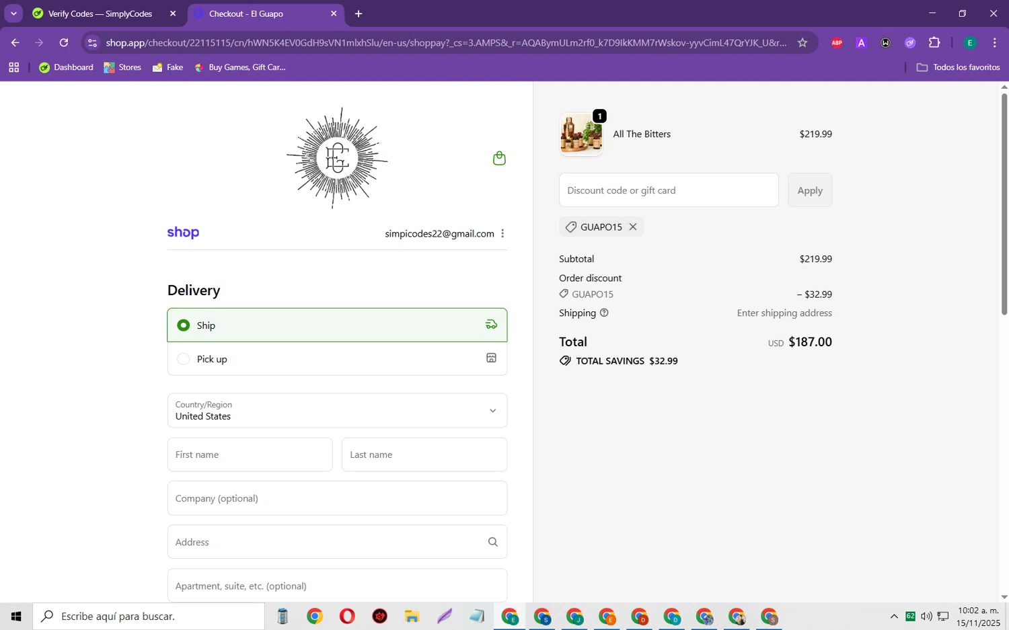Open the Extensions puzzle menu
1009x630 pixels.
coord(934,42)
